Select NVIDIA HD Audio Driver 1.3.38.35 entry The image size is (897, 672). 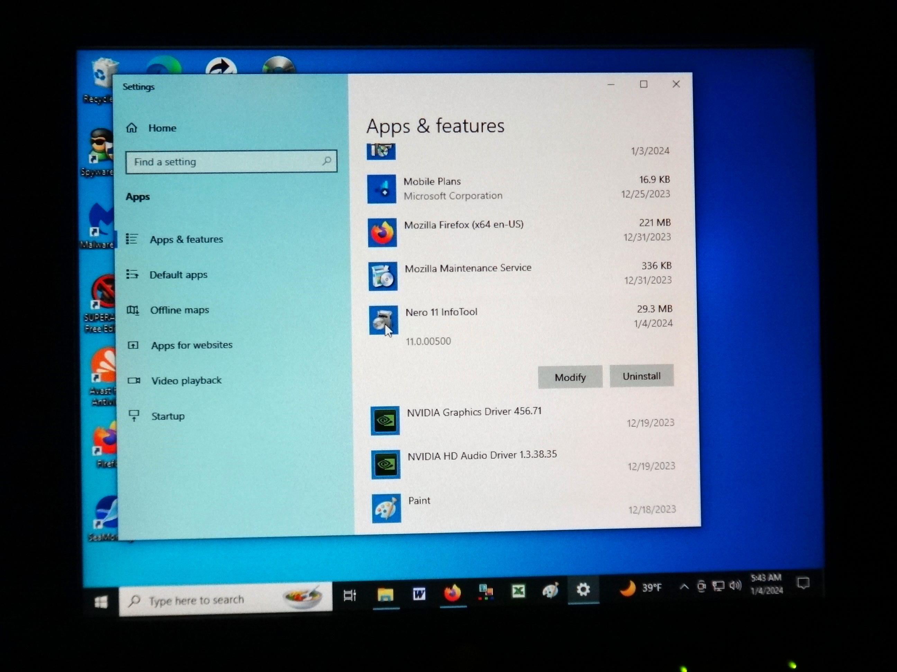[482, 455]
